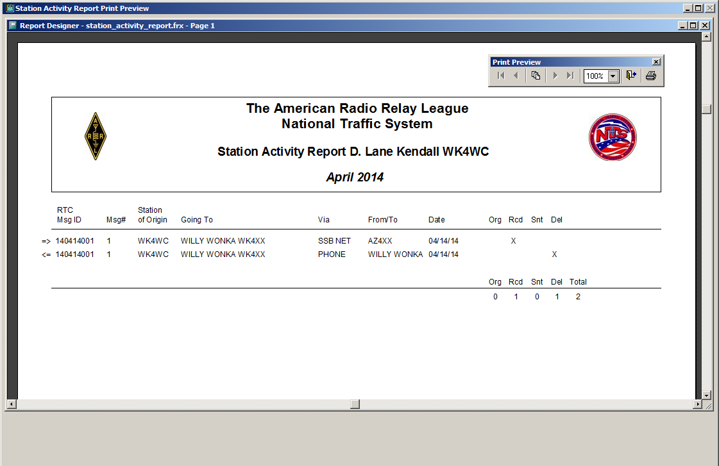Click horizontal scrollbar left arrow
The width and height of the screenshot is (719, 466).
(x=12, y=404)
